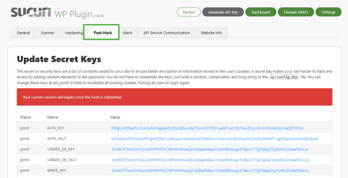Switch to the Scanner tab
The height and width of the screenshot is (178, 348).
[48, 33]
